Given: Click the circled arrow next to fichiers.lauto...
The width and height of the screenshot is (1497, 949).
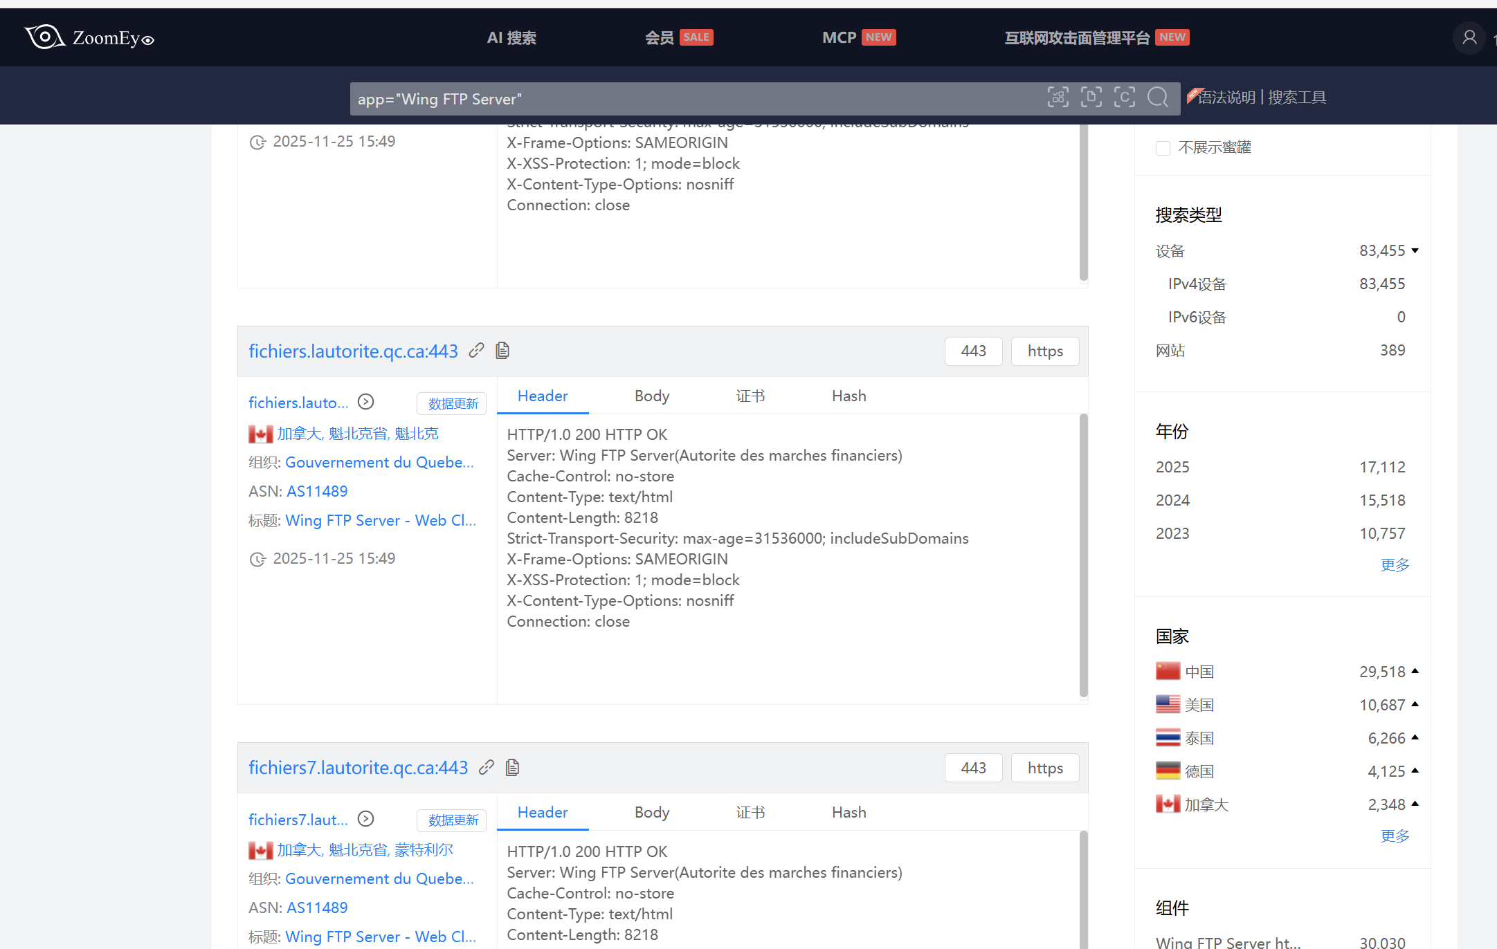Looking at the screenshot, I should [x=365, y=402].
